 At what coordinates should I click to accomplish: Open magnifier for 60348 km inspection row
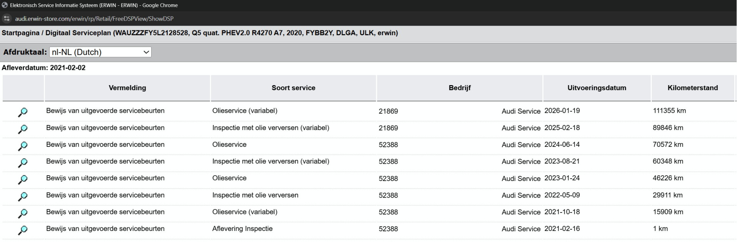click(23, 163)
